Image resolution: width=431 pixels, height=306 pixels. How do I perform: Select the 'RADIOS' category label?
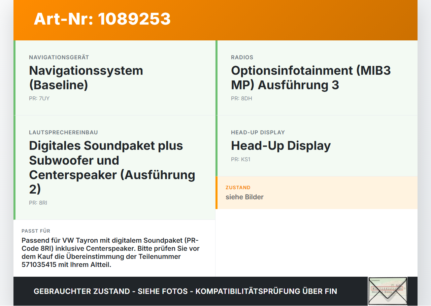pos(242,57)
